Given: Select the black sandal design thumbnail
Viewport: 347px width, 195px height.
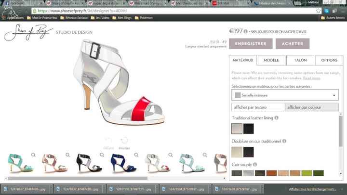Looking at the screenshot, I should click(x=89, y=164).
